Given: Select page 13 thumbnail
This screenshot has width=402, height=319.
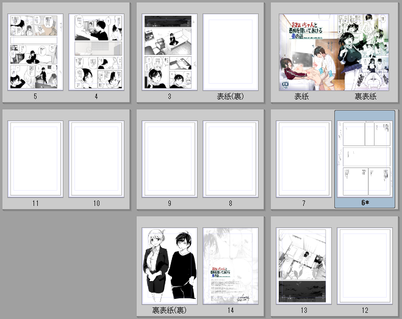Looking at the screenshot, I should pos(304,266).
